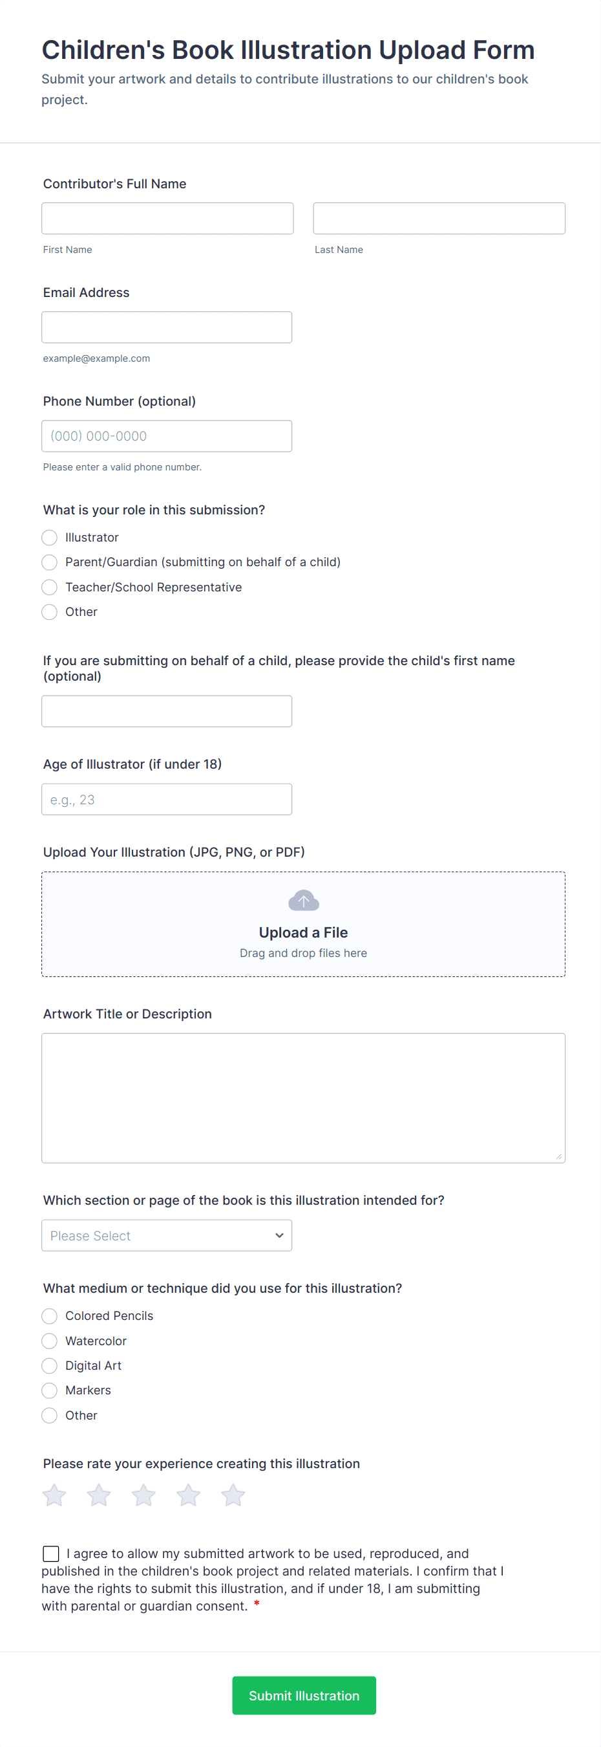Give a five-star experience rating
This screenshot has height=1747, width=601.
coord(233,1495)
